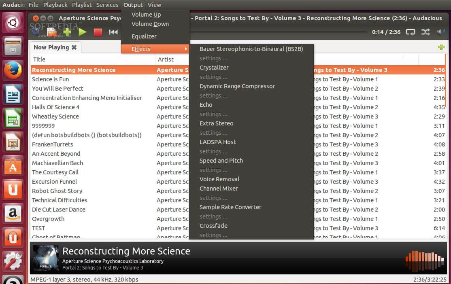Click the volume speaker icon
451x284 pixels.
pos(440,32)
